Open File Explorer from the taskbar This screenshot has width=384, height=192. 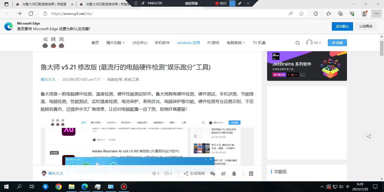72,186
